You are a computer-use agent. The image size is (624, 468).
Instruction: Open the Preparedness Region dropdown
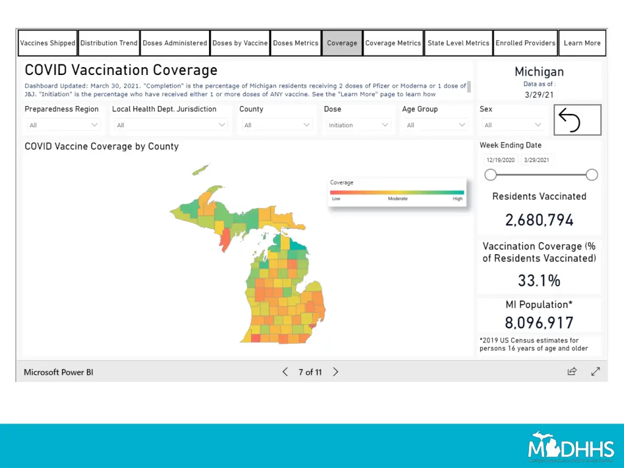(x=63, y=125)
